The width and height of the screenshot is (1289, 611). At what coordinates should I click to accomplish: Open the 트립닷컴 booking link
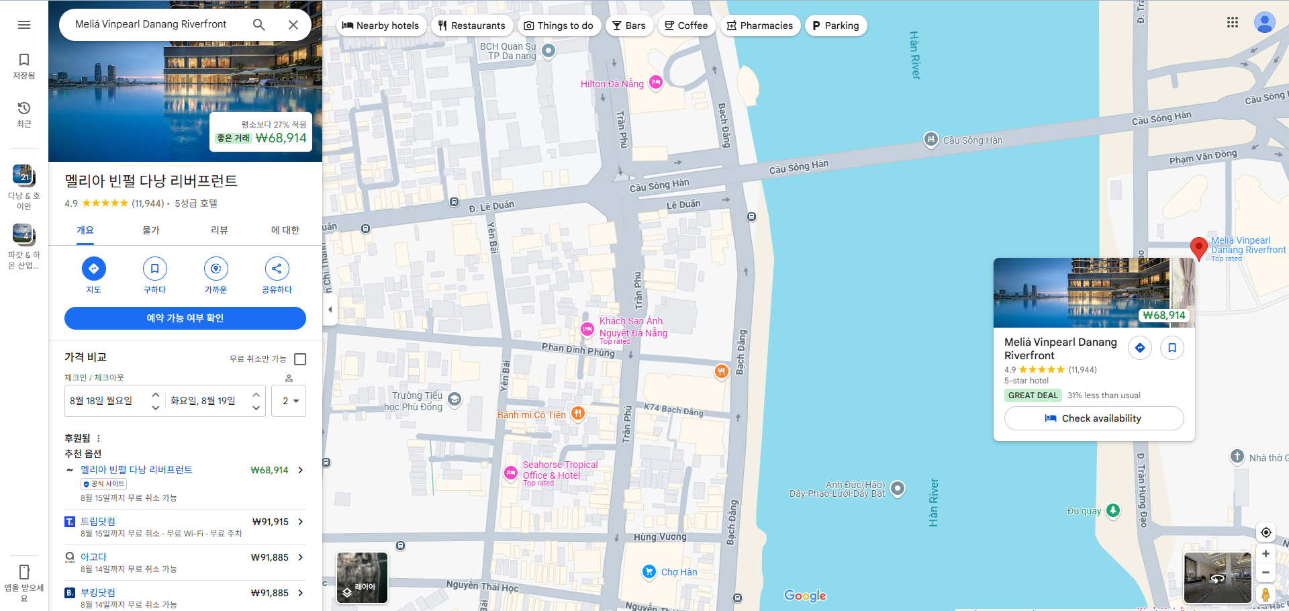pos(98,522)
